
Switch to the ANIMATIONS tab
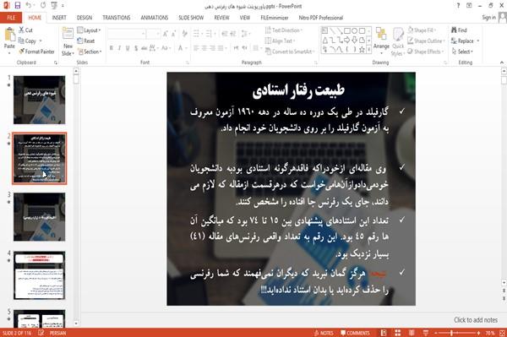(155, 18)
